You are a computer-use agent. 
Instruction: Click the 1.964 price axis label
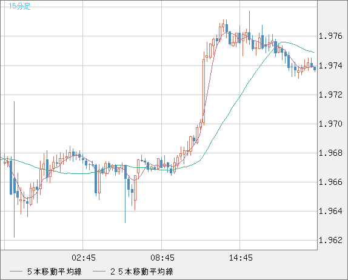pos(330,211)
